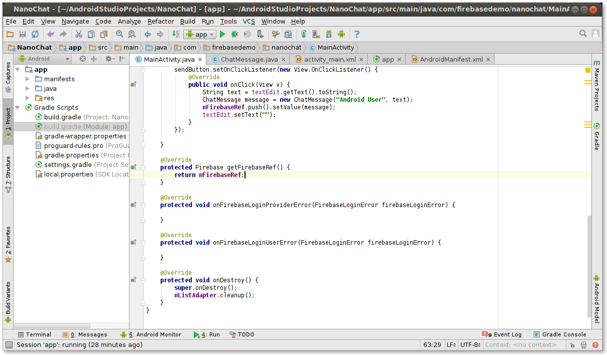
Task: Toggle the Build Variants tool window
Action: click(8, 302)
